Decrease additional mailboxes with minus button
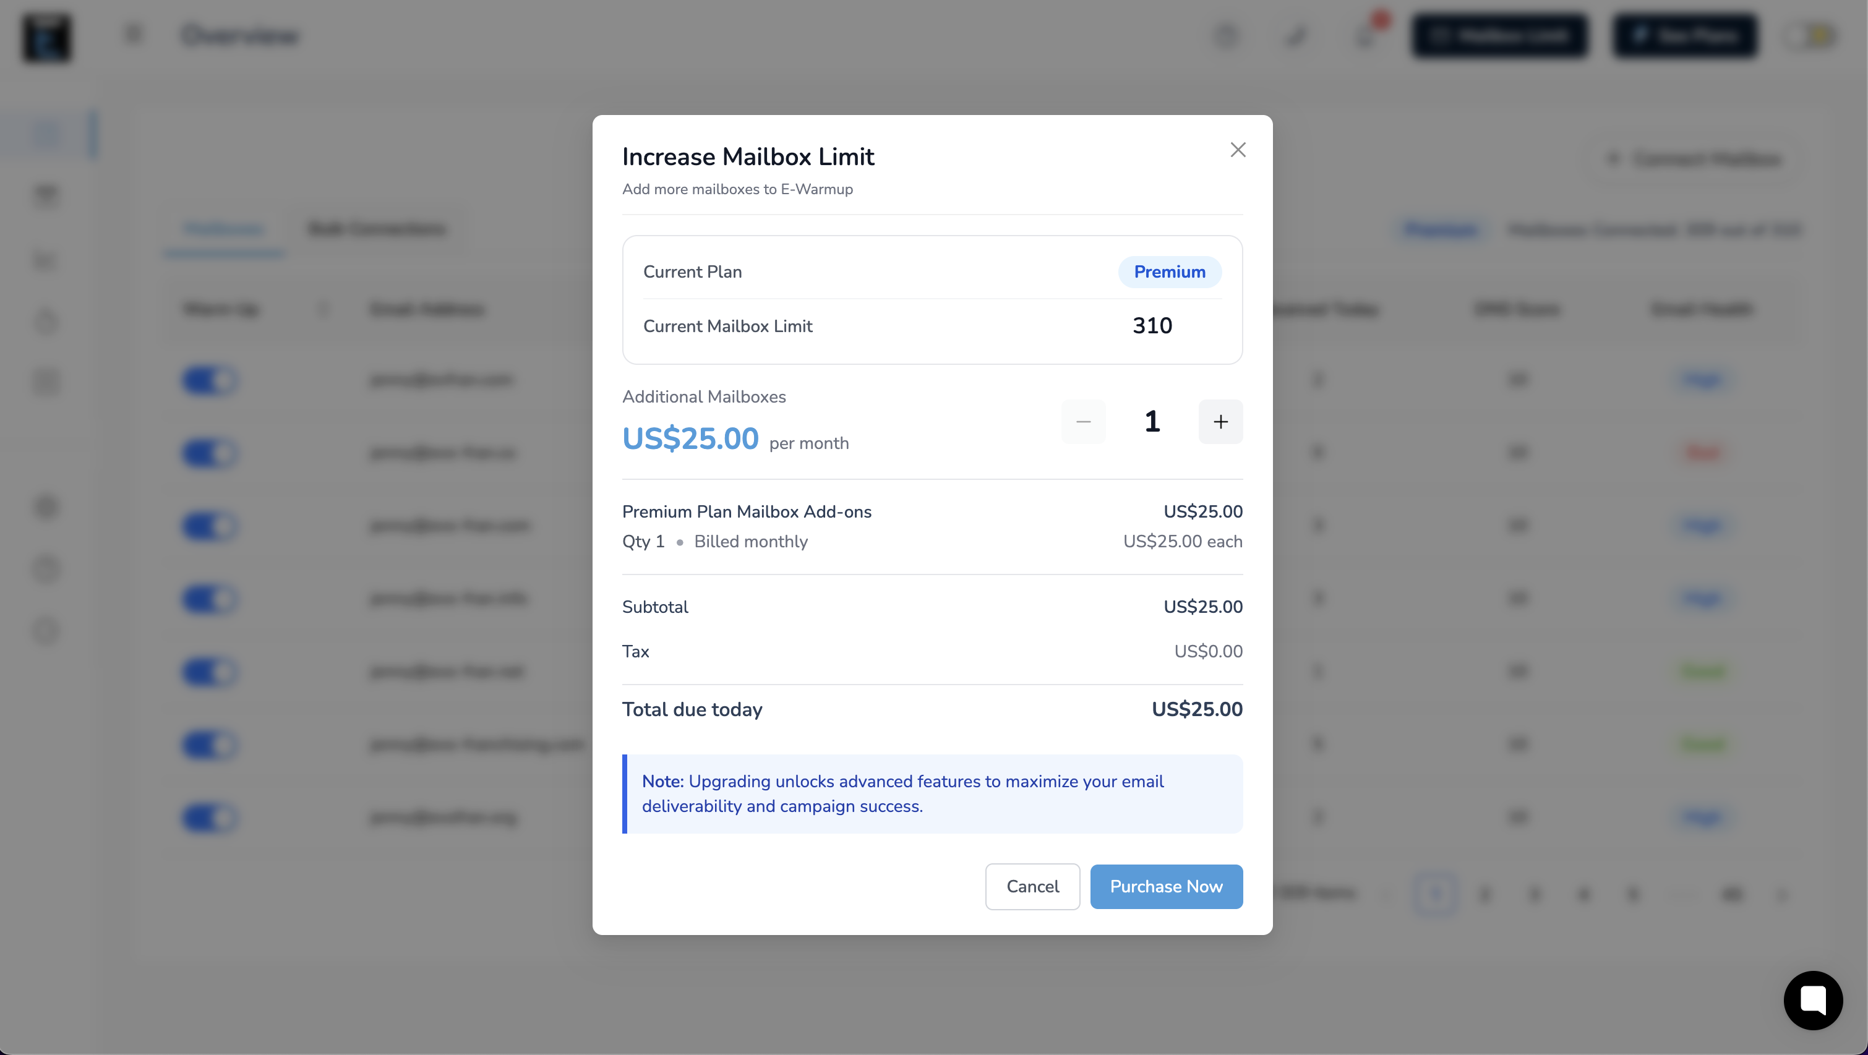 point(1084,421)
